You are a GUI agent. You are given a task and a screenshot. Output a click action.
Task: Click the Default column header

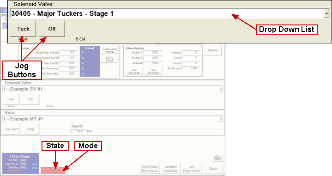[90, 49]
